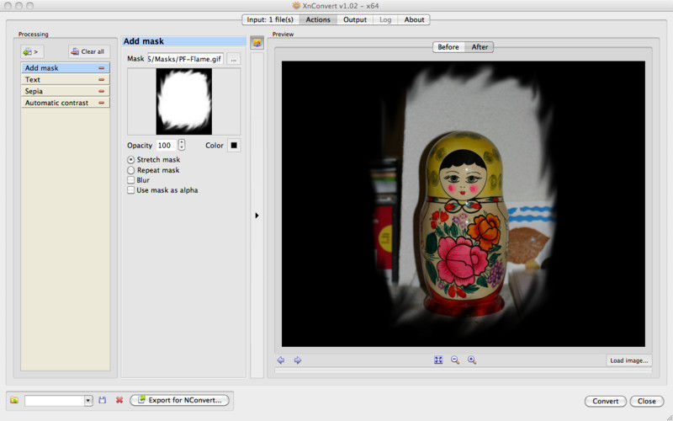The image size is (673, 421).
Task: Click the zoom in magnifier under preview
Action: click(472, 360)
